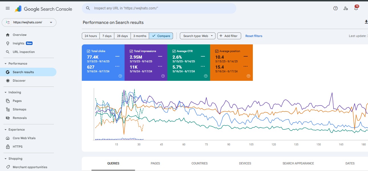Screen dimensions: 368x171
Task: Click the Add filter button
Action: pos(229,36)
